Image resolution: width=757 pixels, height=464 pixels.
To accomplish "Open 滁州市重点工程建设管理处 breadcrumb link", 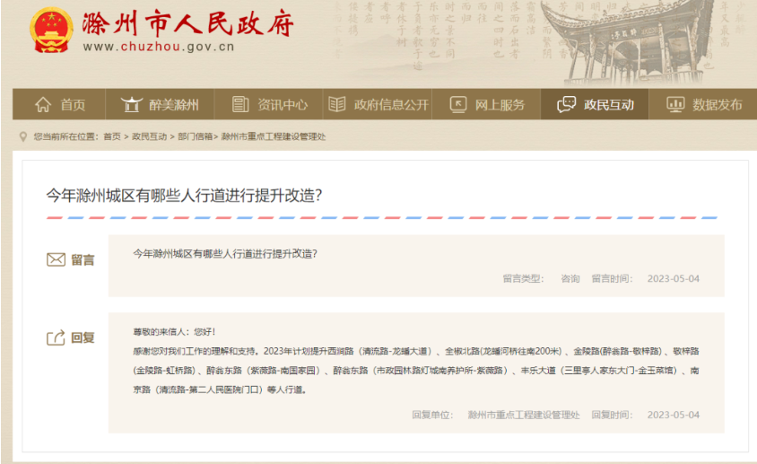I will click(273, 136).
